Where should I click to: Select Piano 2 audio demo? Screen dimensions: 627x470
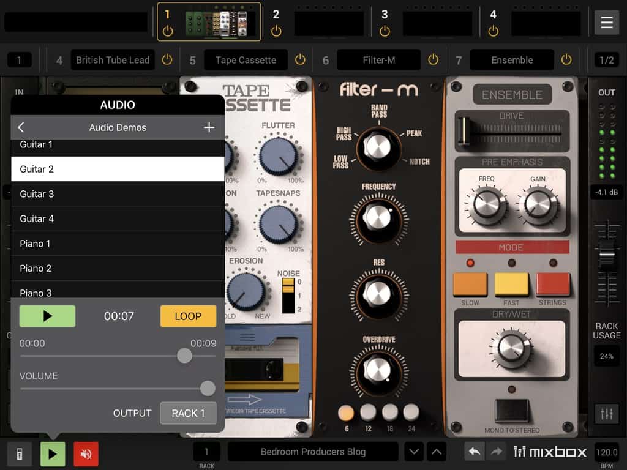point(118,268)
